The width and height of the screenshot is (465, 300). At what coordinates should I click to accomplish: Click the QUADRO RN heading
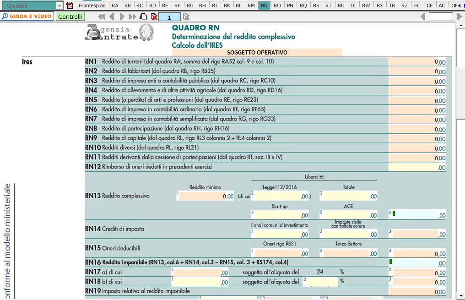196,27
